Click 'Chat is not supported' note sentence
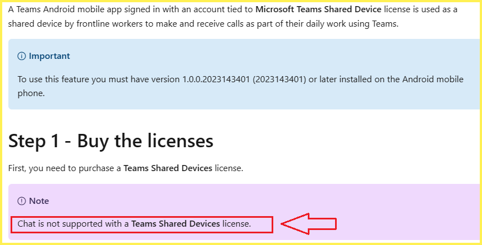Screen dimensions: 482x245 pos(134,224)
